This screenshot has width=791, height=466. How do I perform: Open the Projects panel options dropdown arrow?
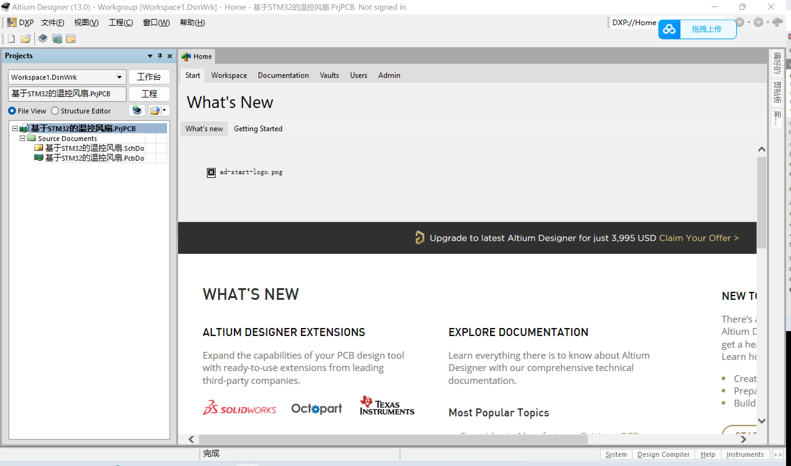[150, 56]
